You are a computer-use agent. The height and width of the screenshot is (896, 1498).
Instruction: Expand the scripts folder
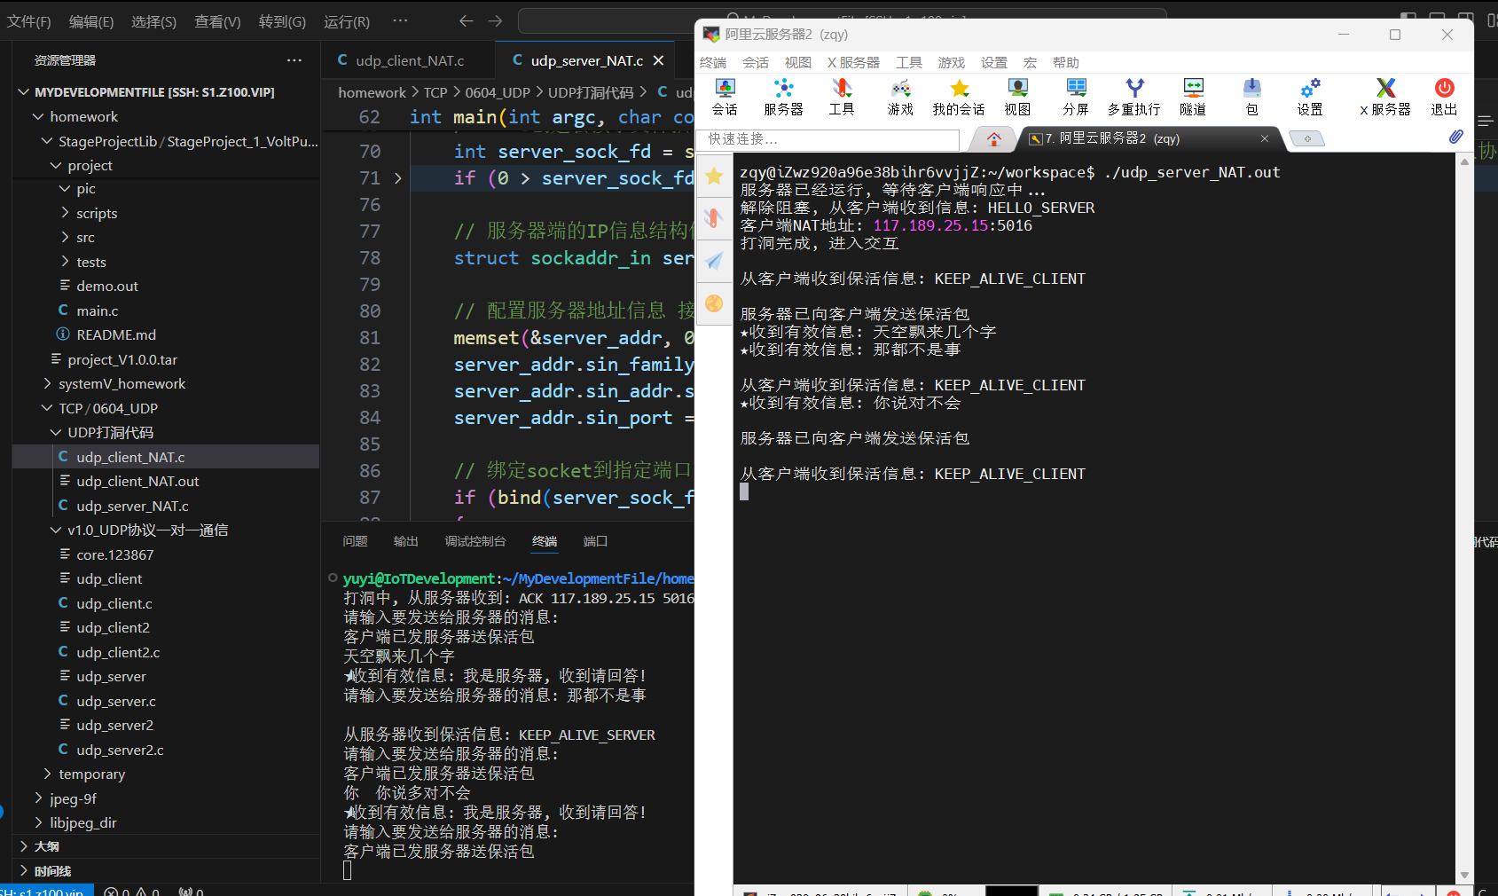tap(65, 213)
